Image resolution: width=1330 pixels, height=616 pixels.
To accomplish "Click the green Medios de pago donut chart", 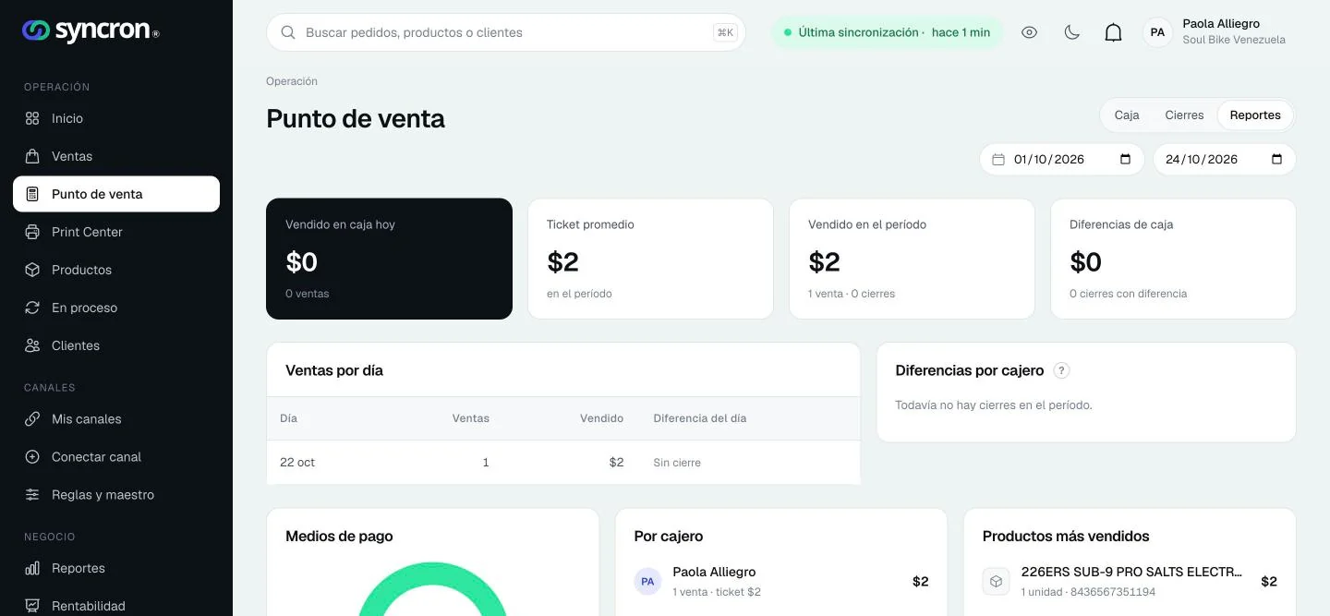I will [x=432, y=589].
